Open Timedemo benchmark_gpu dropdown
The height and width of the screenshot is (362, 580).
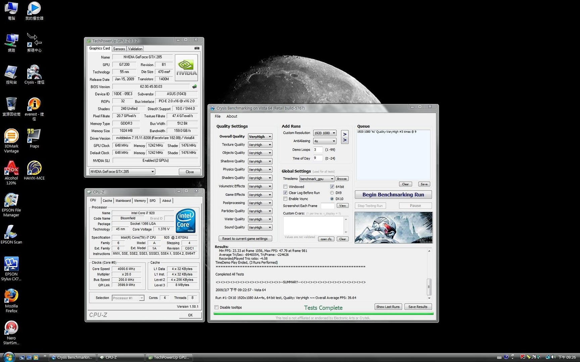click(317, 179)
